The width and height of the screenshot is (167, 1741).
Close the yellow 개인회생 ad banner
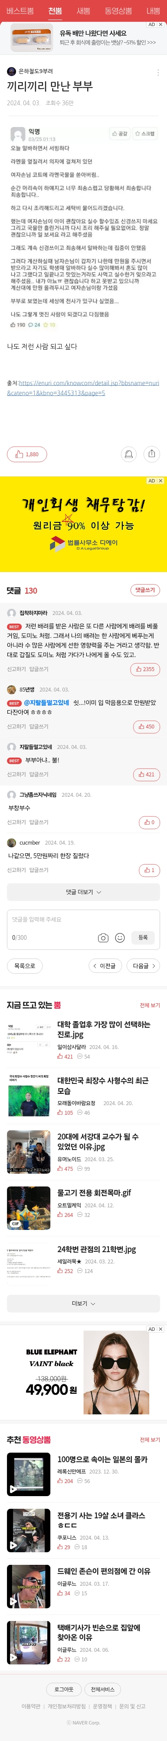click(160, 481)
